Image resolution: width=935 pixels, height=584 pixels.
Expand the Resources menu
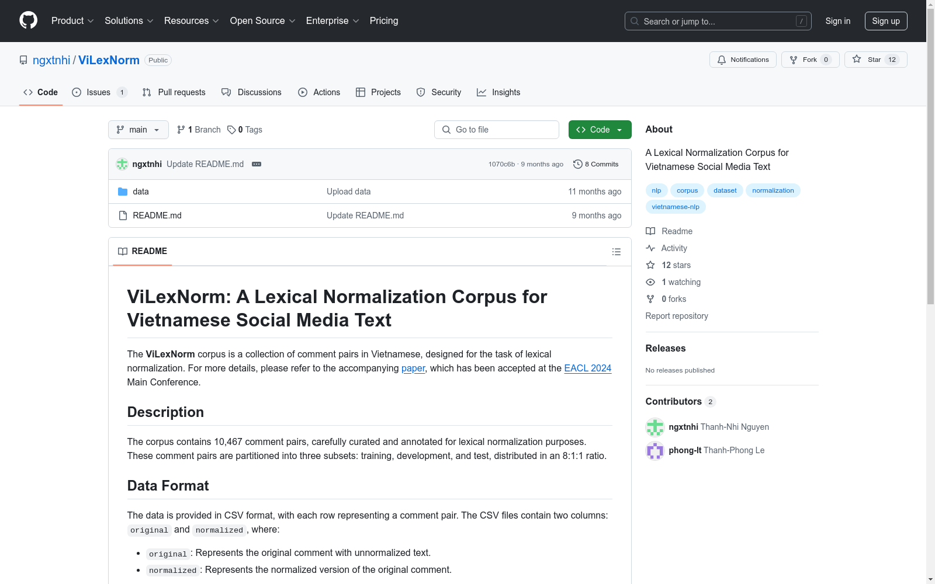tap(192, 21)
